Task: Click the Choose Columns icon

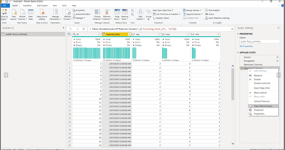Action: [x=97, y=12]
